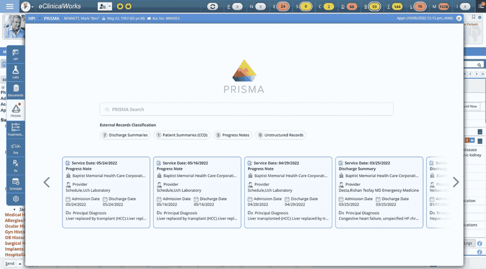Open the hamburger main menu

[9, 6]
